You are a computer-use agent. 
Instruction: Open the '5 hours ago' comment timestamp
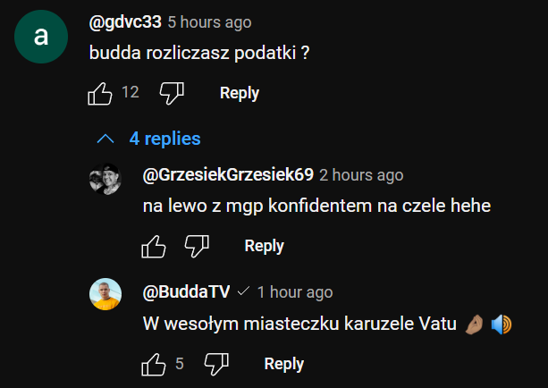[209, 21]
